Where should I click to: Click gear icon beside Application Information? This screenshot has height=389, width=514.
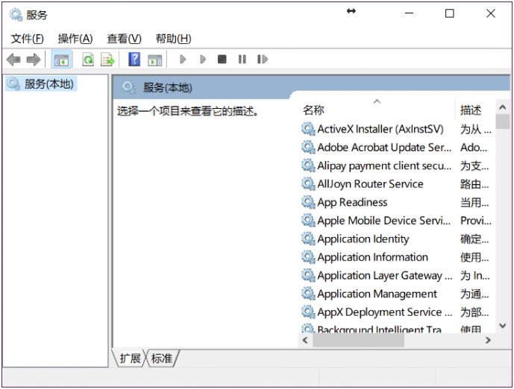click(x=308, y=257)
